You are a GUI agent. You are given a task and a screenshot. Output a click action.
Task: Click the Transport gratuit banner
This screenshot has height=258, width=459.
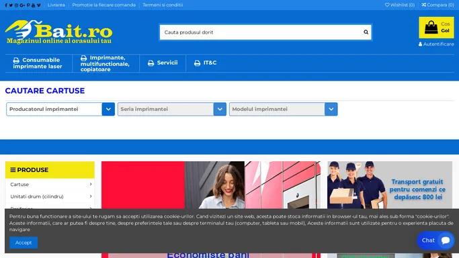coord(390,185)
